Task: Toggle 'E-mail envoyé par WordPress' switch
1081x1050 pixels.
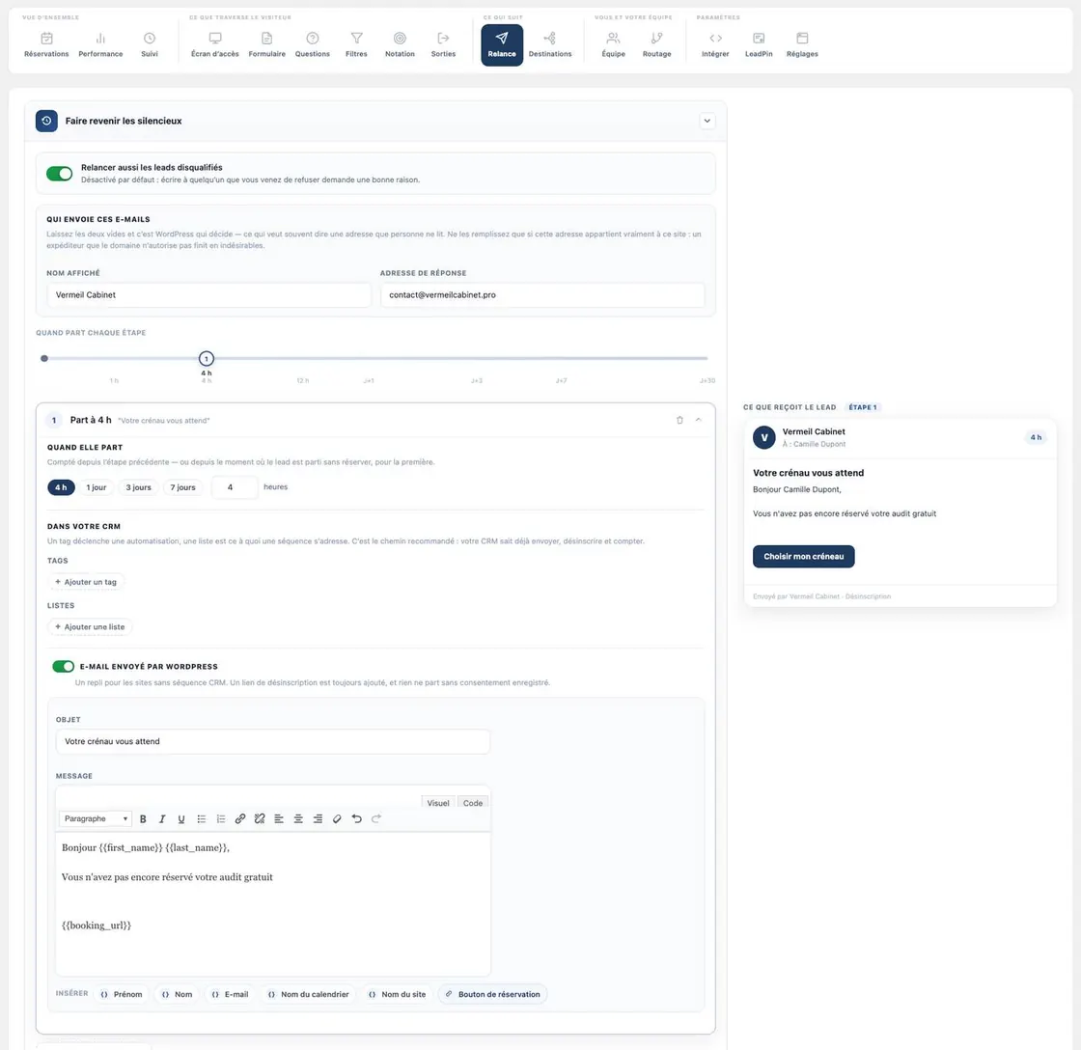Action: point(64,666)
